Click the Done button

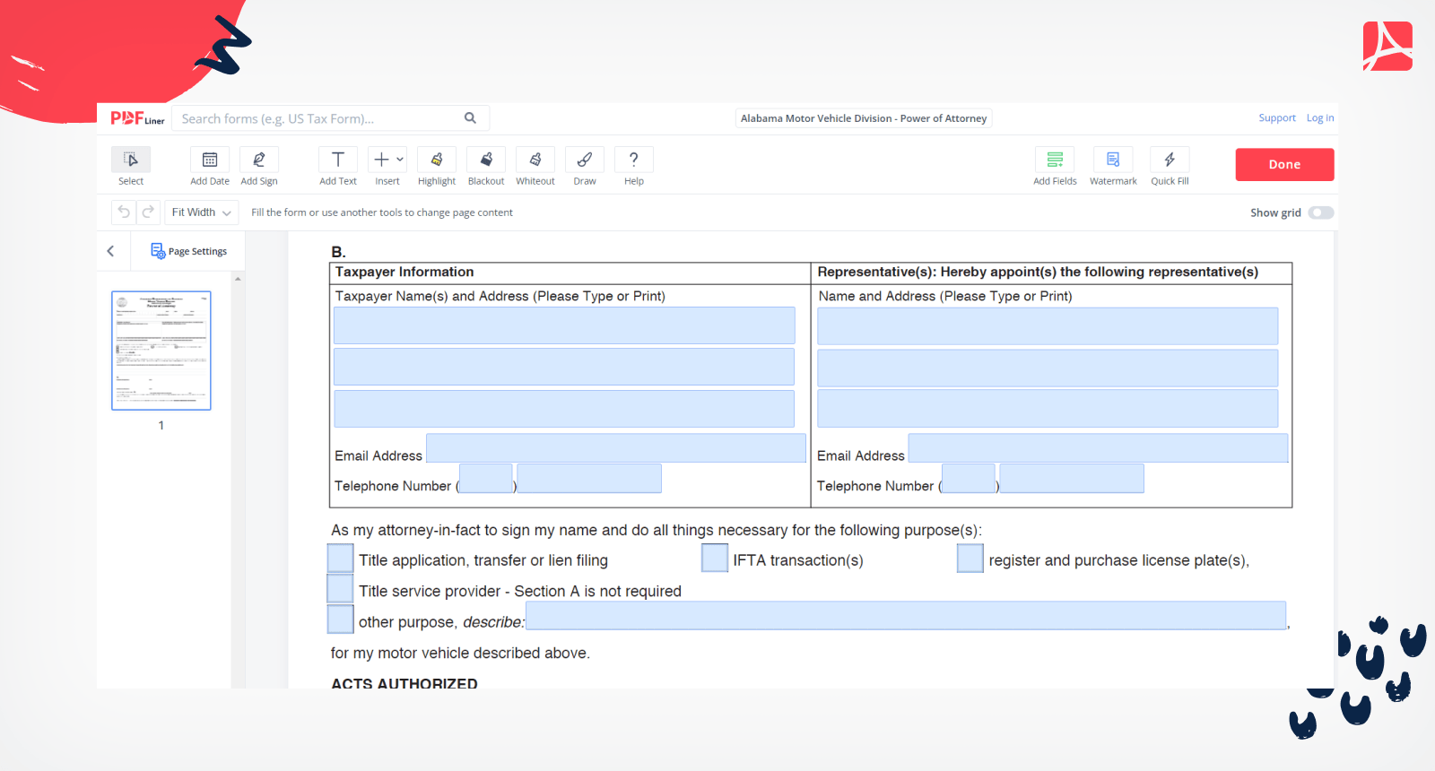pos(1284,165)
